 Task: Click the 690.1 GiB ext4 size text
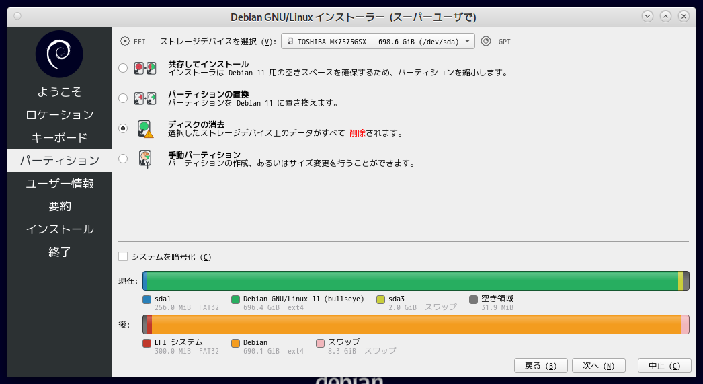[274, 351]
